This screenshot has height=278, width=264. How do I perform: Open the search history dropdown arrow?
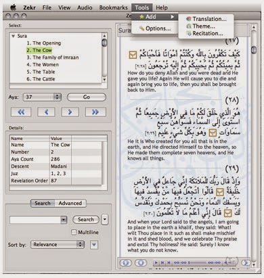coord(64,220)
